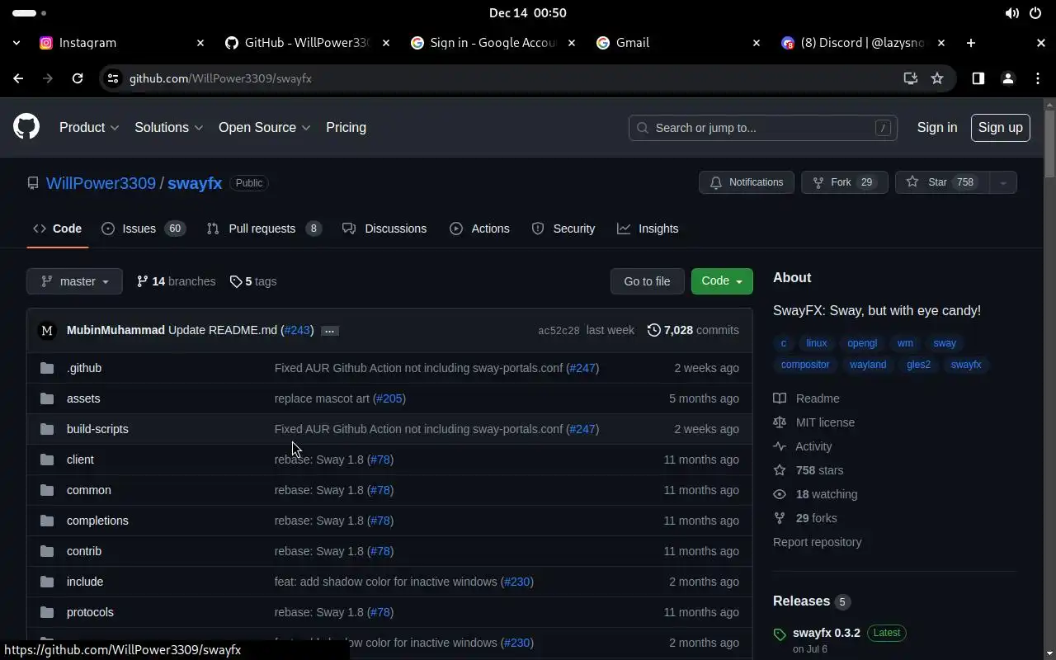This screenshot has width=1056, height=660.
Task: Open new browser tab with plus
Action: pos(971,43)
